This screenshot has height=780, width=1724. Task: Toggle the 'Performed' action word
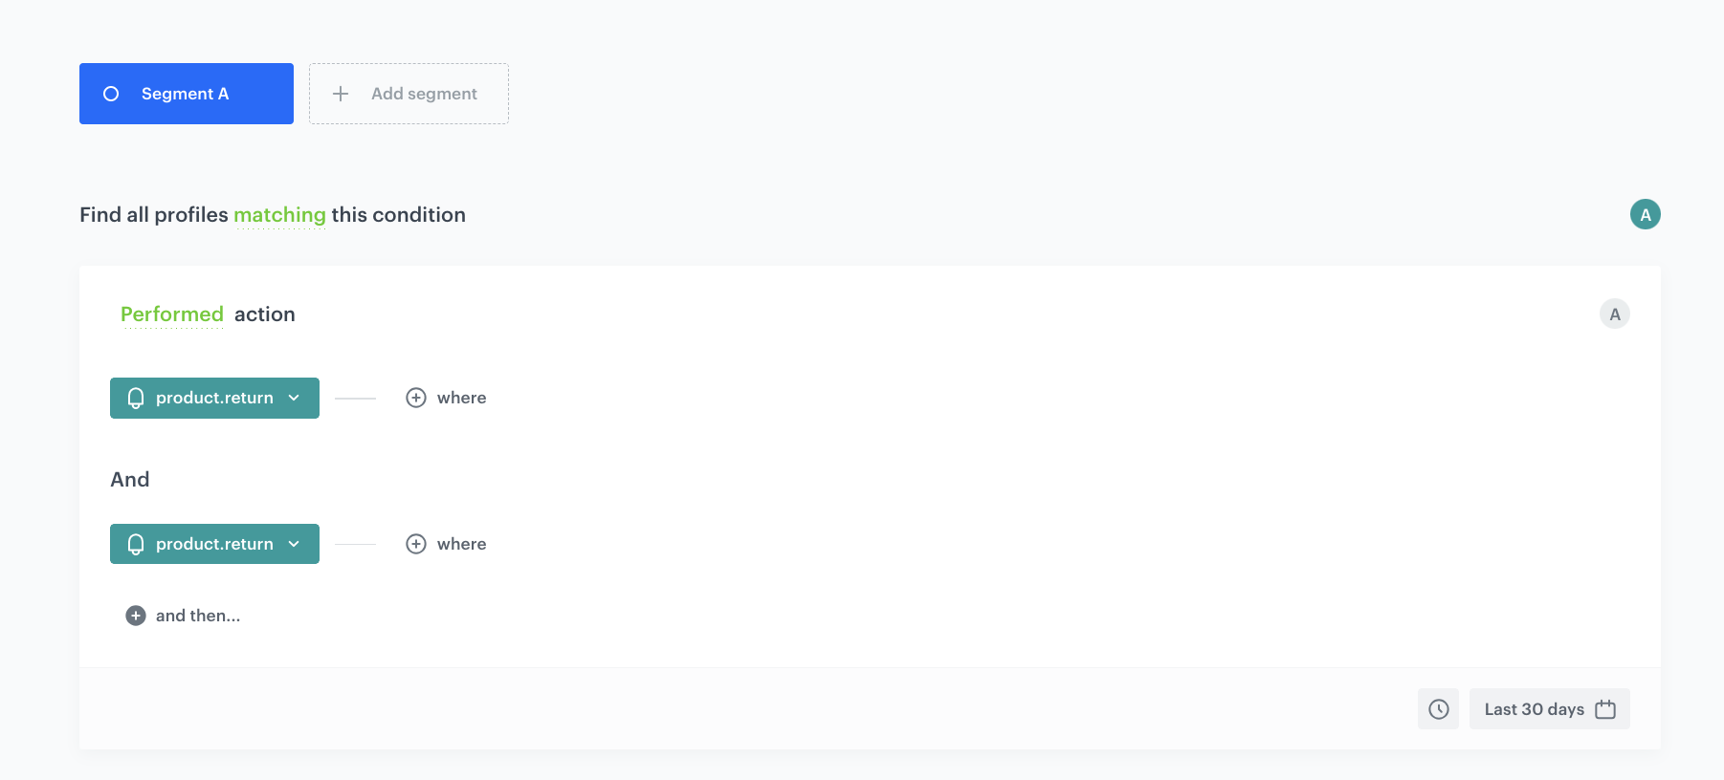point(172,314)
